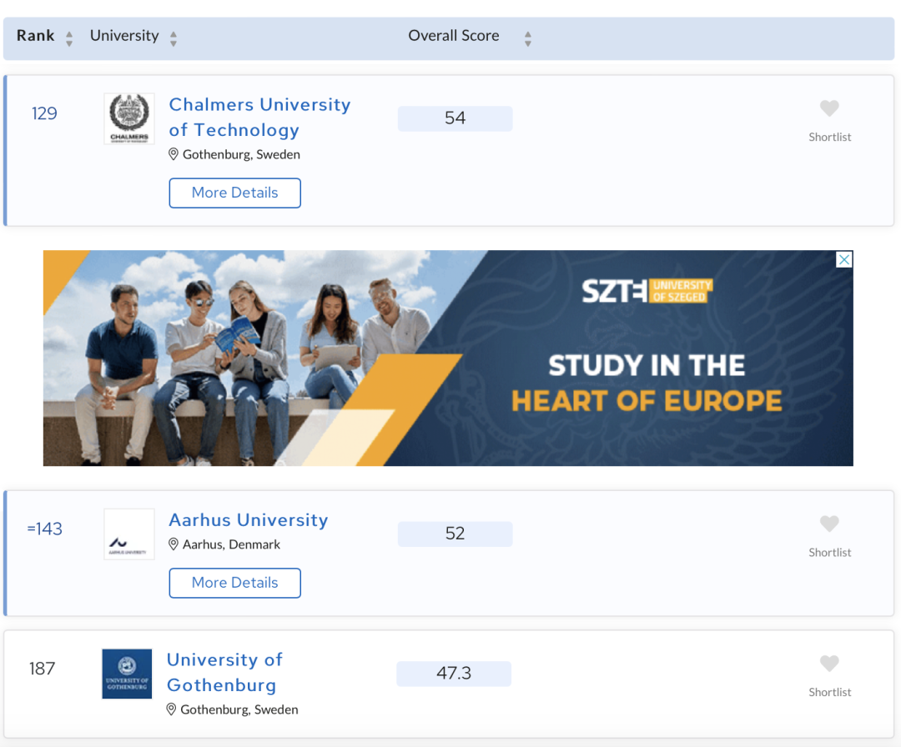This screenshot has height=747, width=901.
Task: Close the Study in the Heart of Europe ad
Action: click(x=843, y=259)
